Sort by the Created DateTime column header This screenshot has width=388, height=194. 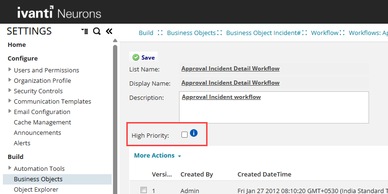(x=264, y=174)
